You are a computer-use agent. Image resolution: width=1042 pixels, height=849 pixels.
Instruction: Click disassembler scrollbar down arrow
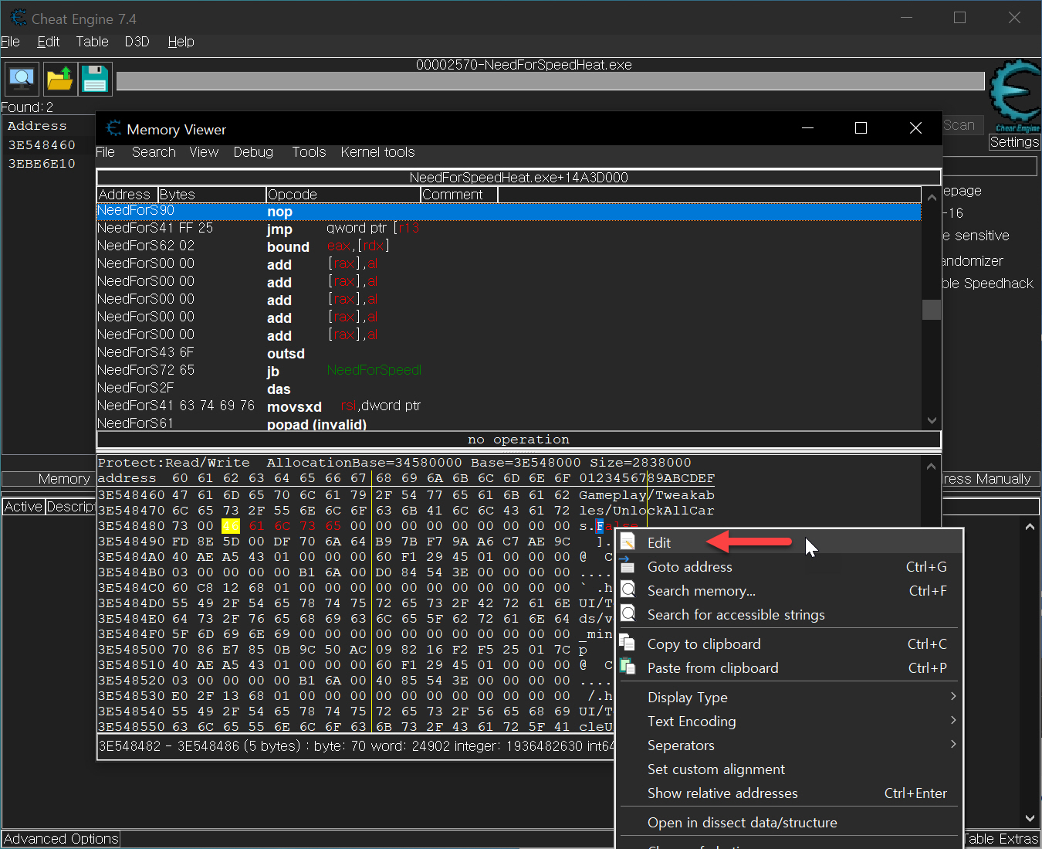click(932, 421)
